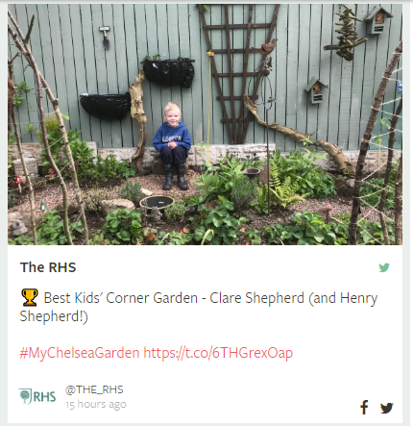Open the '15 hours ago' timestamp
This screenshot has width=413, height=426.
pos(96,405)
